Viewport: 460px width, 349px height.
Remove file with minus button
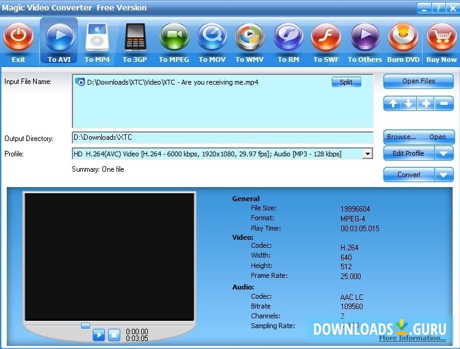(444, 103)
